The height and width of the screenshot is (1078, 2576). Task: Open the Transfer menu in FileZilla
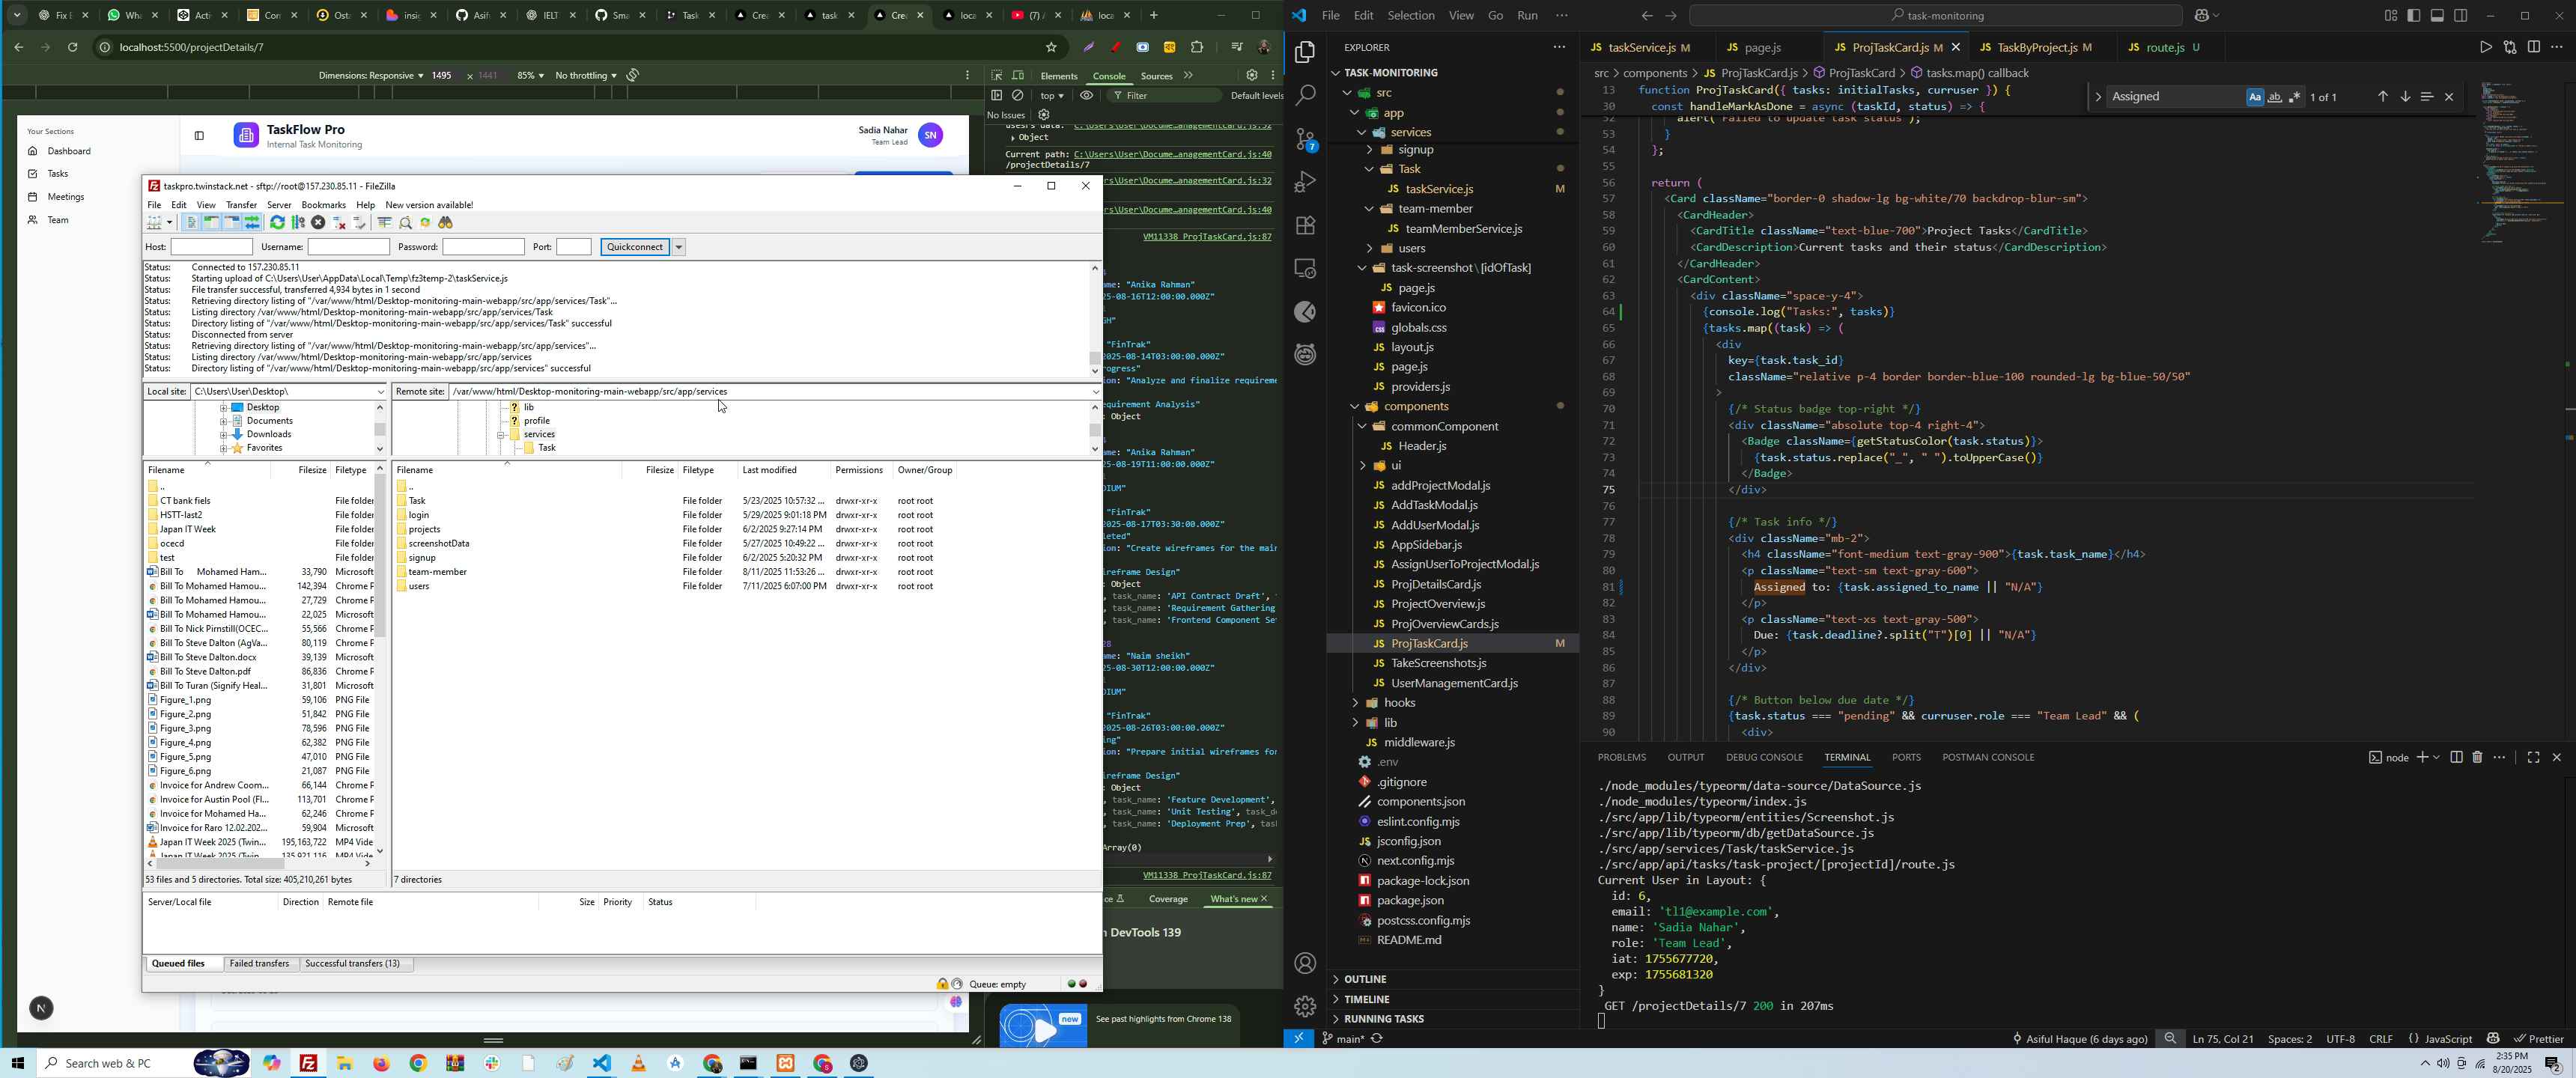(241, 205)
